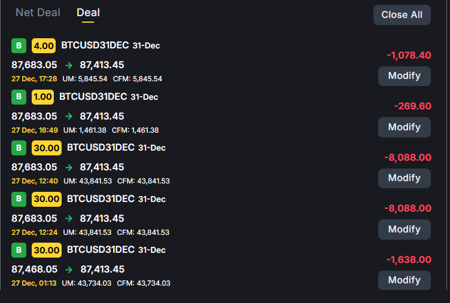The width and height of the screenshot is (450, 303).
Task: Modify the 4.00 lot BTCUSD31DEC deal
Action: click(x=404, y=76)
